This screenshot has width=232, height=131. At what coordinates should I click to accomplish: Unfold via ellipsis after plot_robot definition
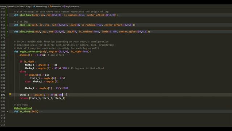(x=152, y=32)
